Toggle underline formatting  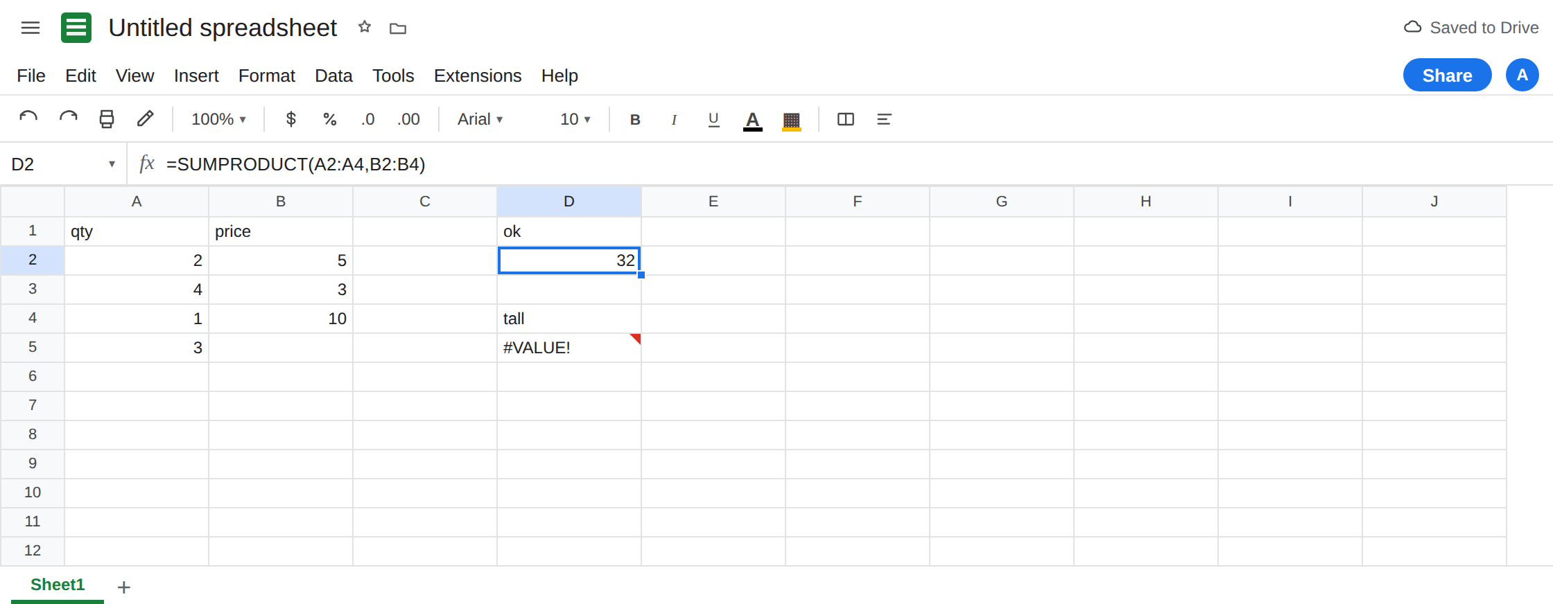[x=713, y=119]
